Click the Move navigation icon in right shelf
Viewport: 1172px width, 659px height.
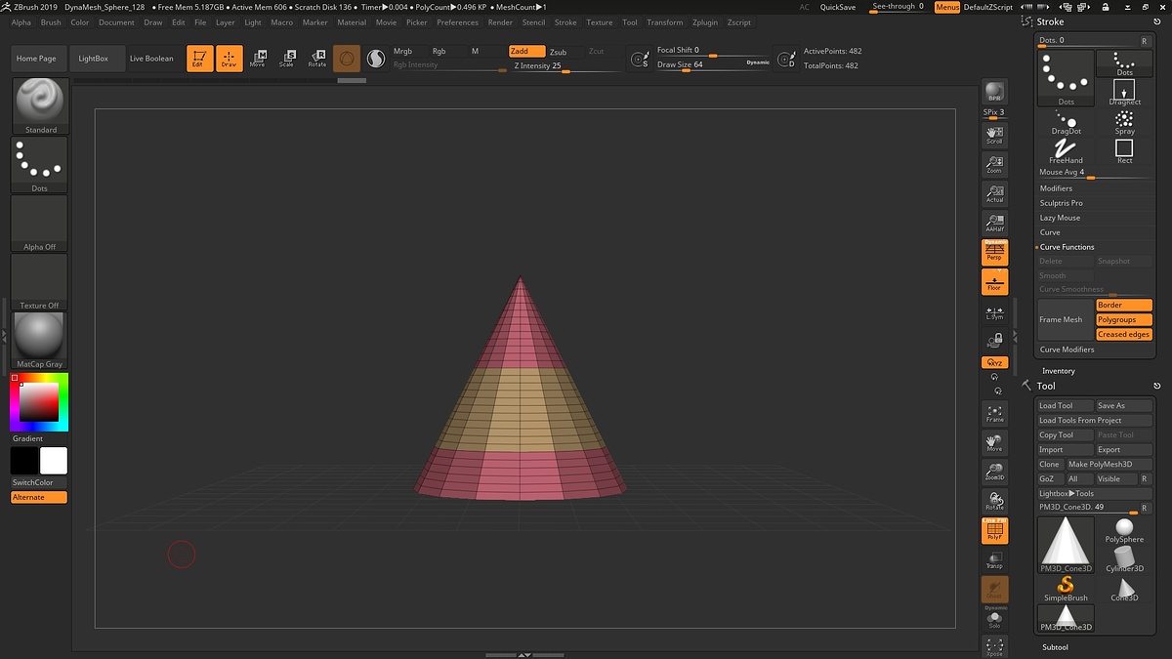(994, 442)
